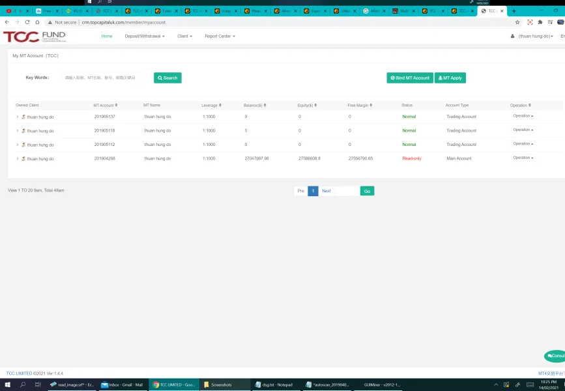Open the Windows Start menu
565x391 pixels.
tap(7, 384)
